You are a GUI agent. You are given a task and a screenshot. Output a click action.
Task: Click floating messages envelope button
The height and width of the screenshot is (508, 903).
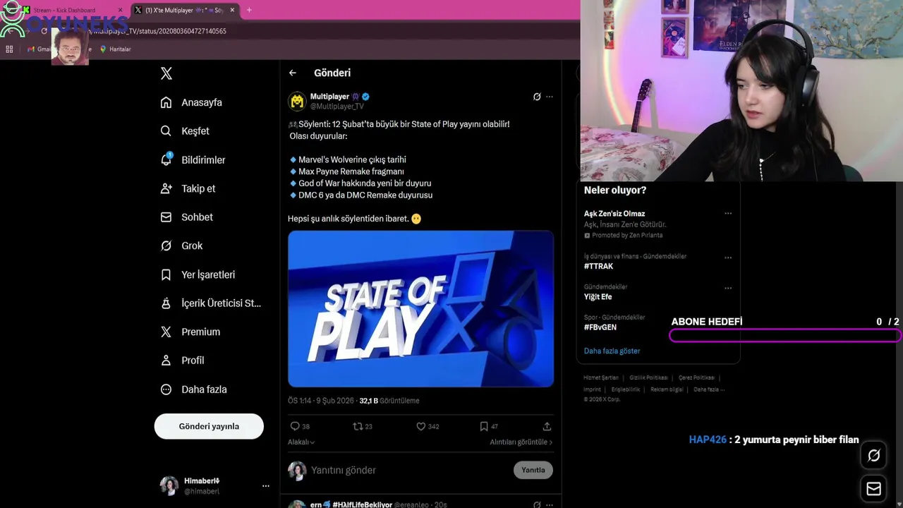[874, 489]
